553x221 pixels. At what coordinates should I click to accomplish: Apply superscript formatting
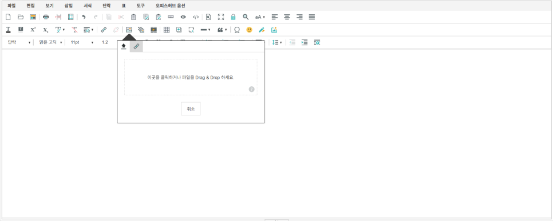pos(33,30)
